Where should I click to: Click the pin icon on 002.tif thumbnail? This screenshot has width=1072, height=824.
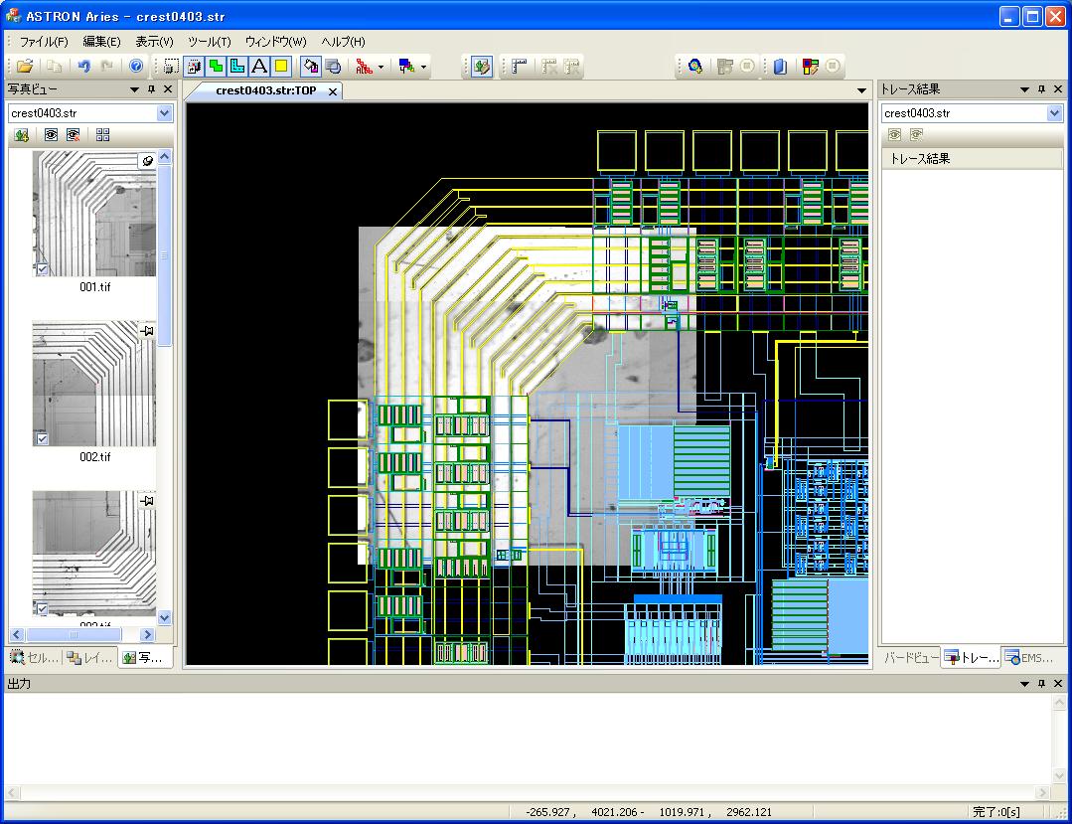click(147, 331)
